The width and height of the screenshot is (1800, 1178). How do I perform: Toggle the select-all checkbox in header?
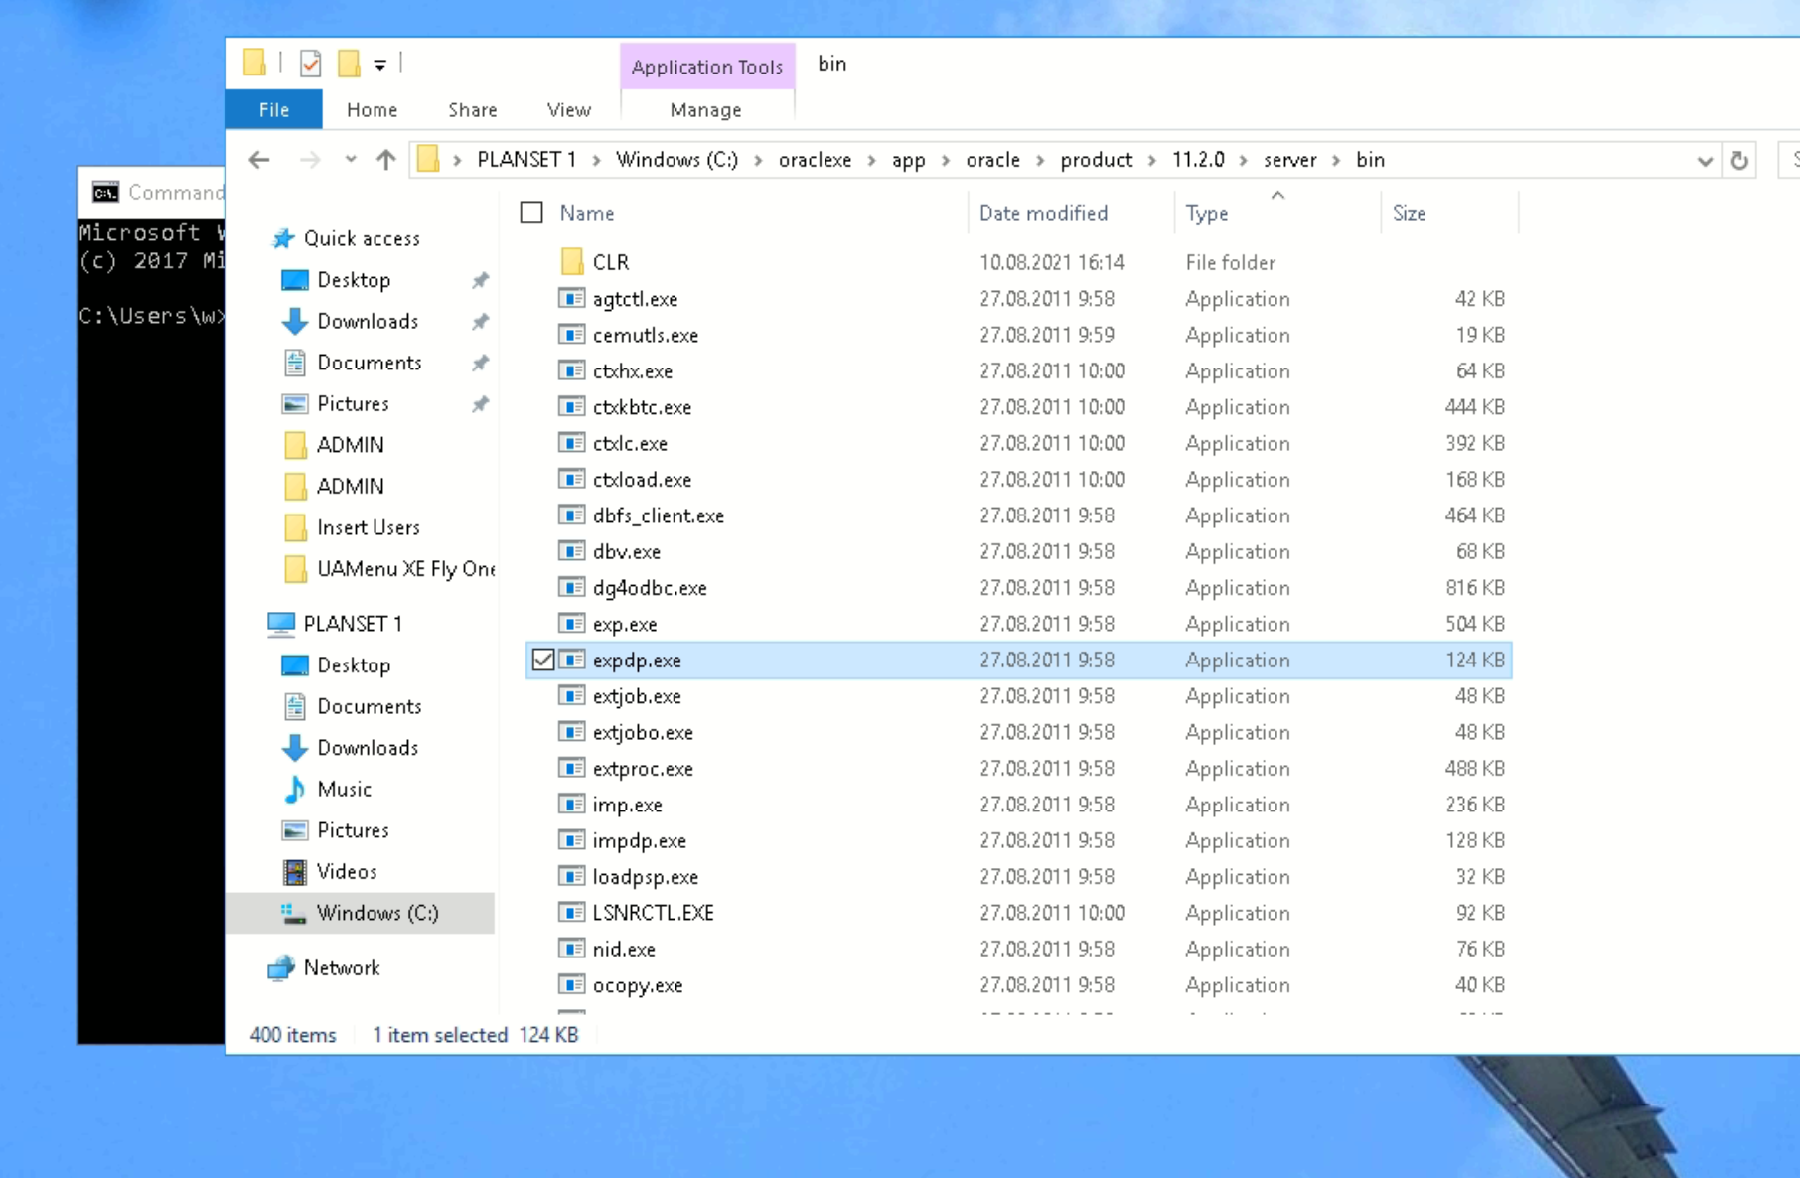[531, 213]
